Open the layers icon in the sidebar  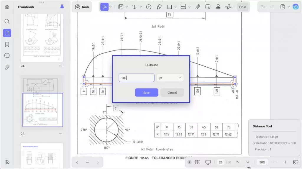coord(7,162)
